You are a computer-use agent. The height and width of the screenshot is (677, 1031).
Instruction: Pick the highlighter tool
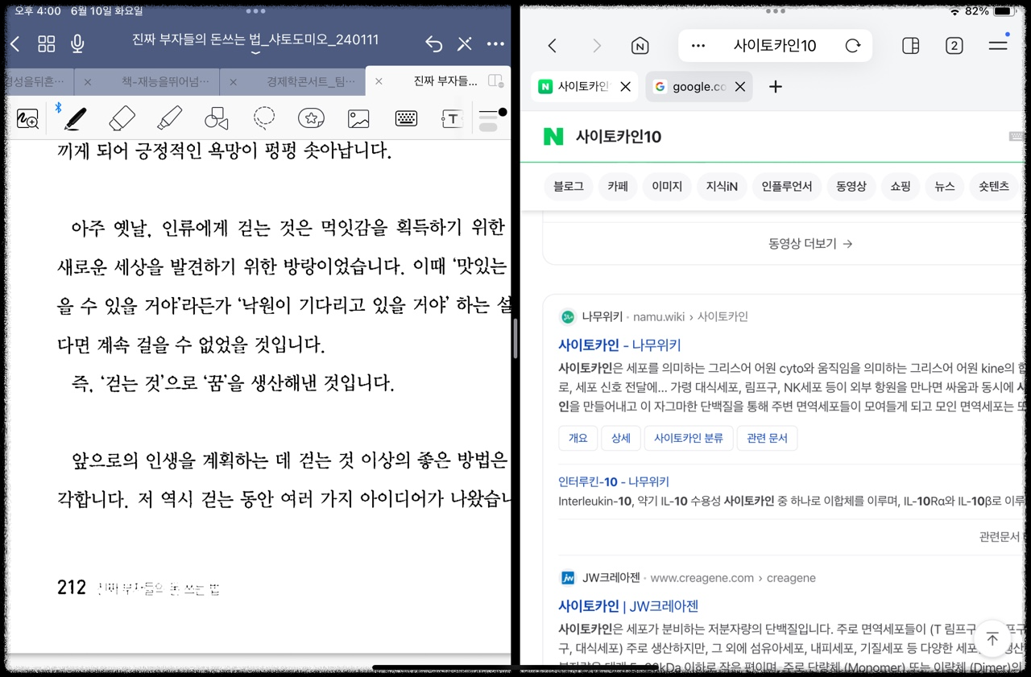click(x=170, y=118)
